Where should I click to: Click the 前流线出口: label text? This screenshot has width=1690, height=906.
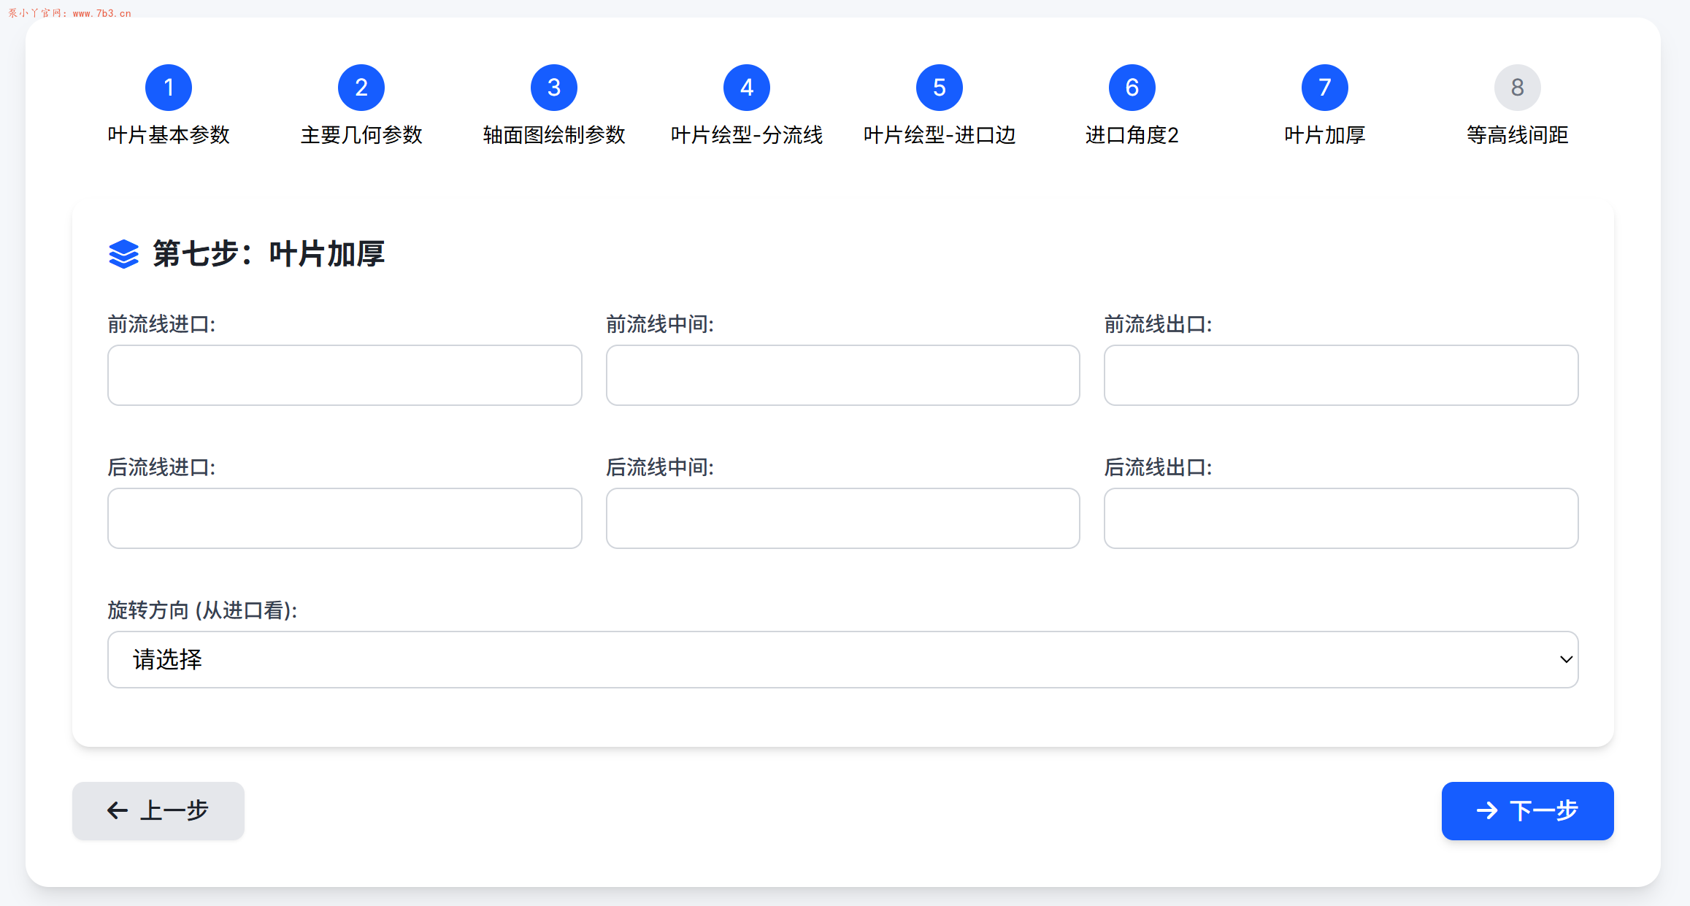coord(1158,324)
